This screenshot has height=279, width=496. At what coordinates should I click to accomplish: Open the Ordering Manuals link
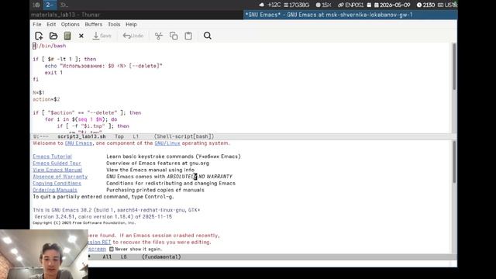pos(55,190)
